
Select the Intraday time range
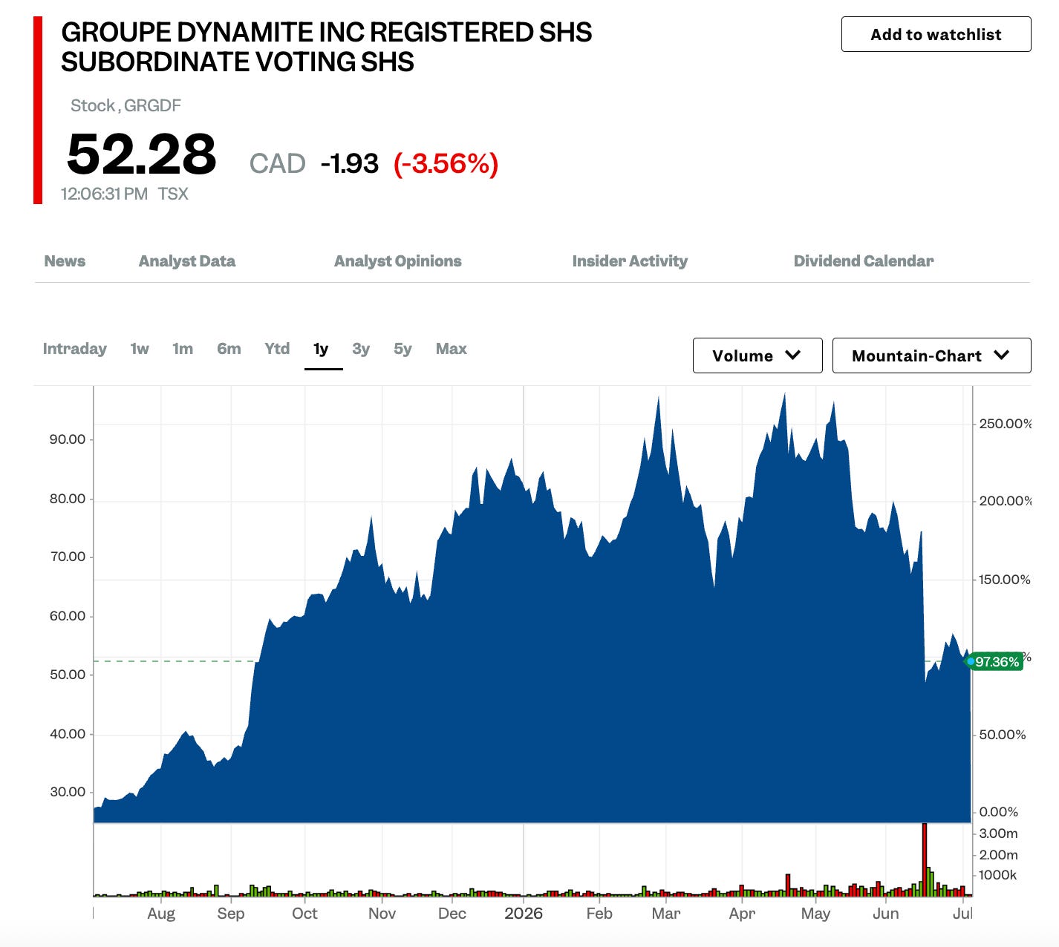tap(74, 349)
